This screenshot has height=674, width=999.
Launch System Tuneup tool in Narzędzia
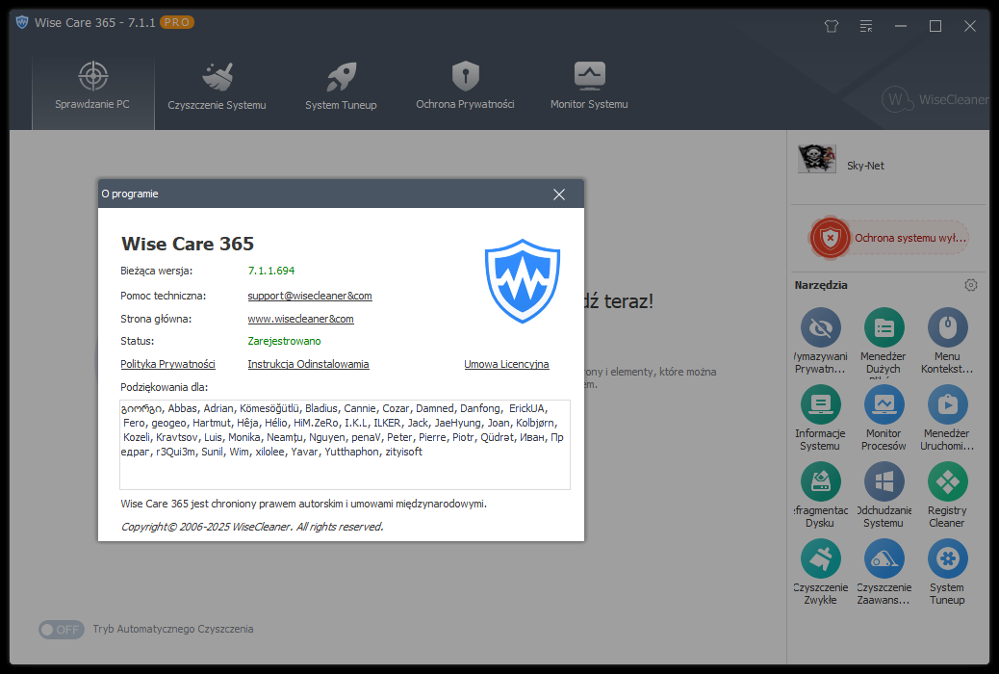(x=947, y=573)
